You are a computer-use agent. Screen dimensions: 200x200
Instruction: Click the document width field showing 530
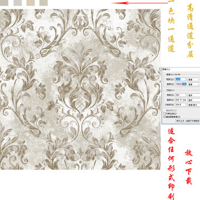point(181,95)
